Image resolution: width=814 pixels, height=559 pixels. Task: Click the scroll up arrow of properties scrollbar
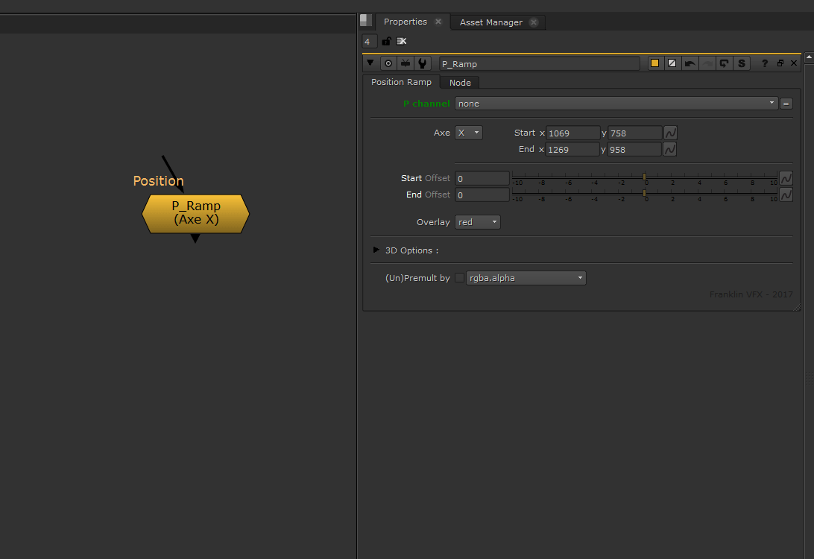coord(809,57)
